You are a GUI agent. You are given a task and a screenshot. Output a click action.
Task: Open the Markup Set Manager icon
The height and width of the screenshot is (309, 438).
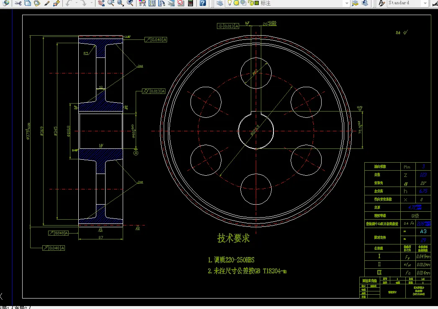pos(181,3)
